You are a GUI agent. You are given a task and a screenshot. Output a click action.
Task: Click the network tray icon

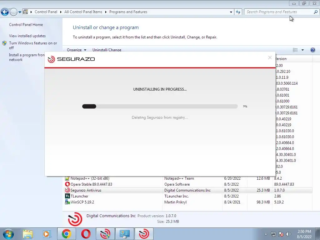[x=273, y=234]
